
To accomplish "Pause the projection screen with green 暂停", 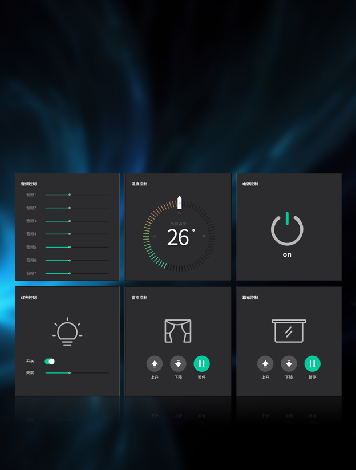I will [x=312, y=364].
